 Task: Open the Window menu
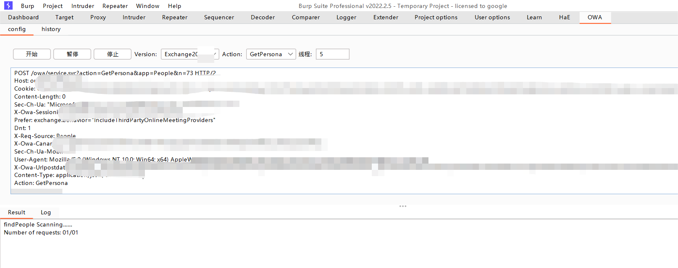(x=147, y=6)
